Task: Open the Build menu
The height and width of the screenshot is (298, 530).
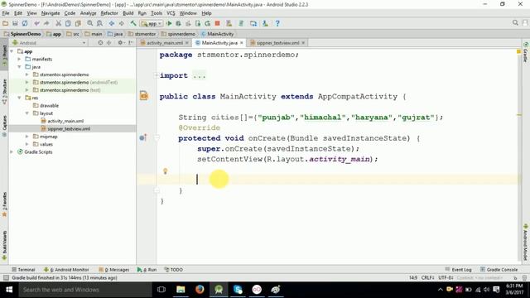Action: (x=128, y=13)
